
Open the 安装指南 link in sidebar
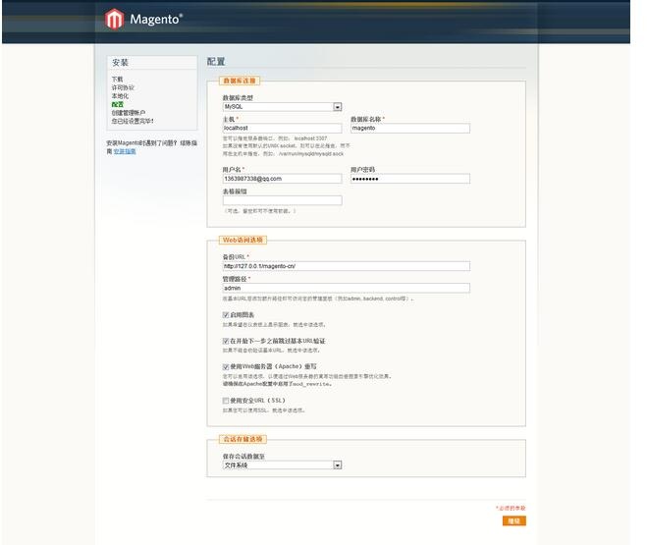click(x=125, y=151)
